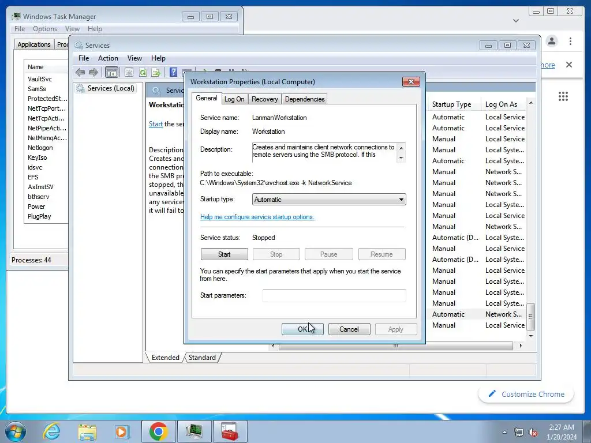Open the Startup type dropdown
Viewport: 591px width, 443px height.
tap(328, 199)
